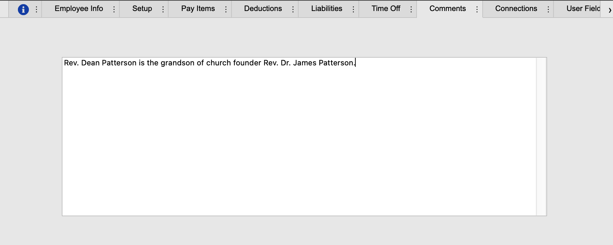The width and height of the screenshot is (613, 245).
Task: Open the Connections tab's three-dot menu
Action: [x=548, y=9]
